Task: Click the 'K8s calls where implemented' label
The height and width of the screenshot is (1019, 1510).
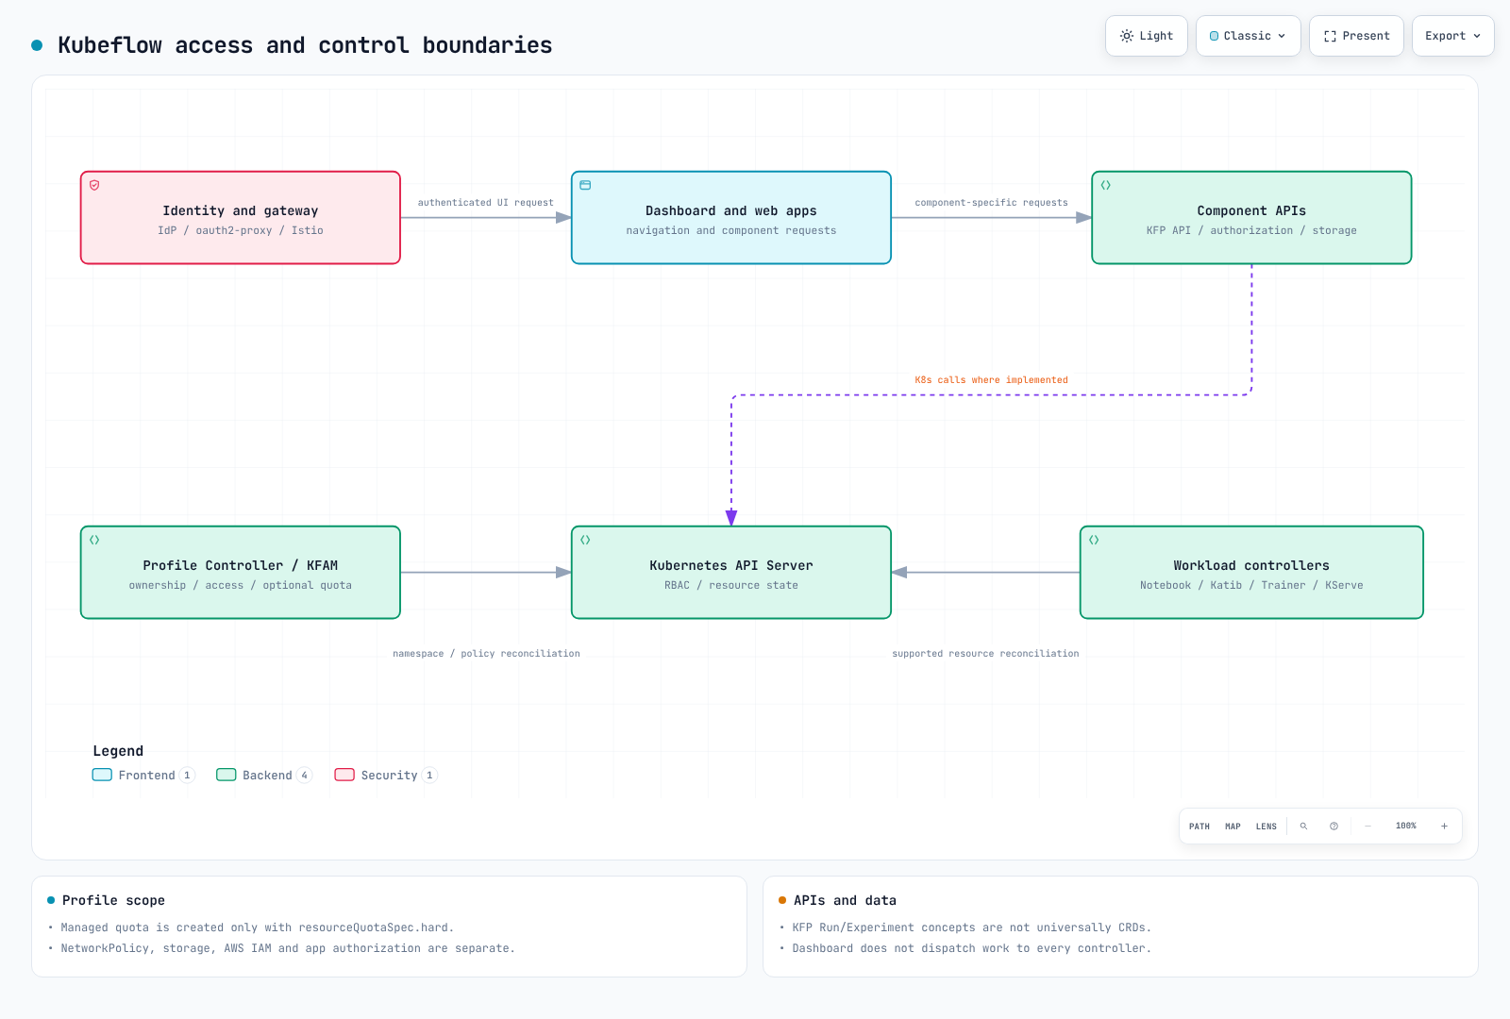Action: pos(991,380)
